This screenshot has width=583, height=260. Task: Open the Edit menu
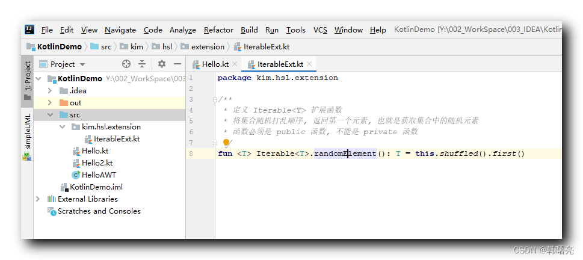pyautogui.click(x=67, y=30)
